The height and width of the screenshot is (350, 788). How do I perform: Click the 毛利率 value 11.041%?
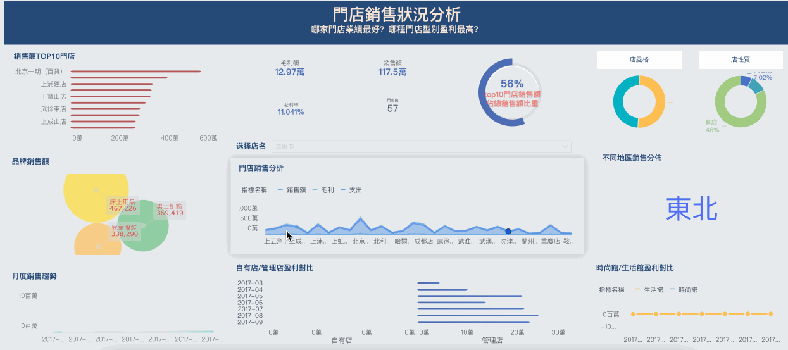click(x=291, y=112)
